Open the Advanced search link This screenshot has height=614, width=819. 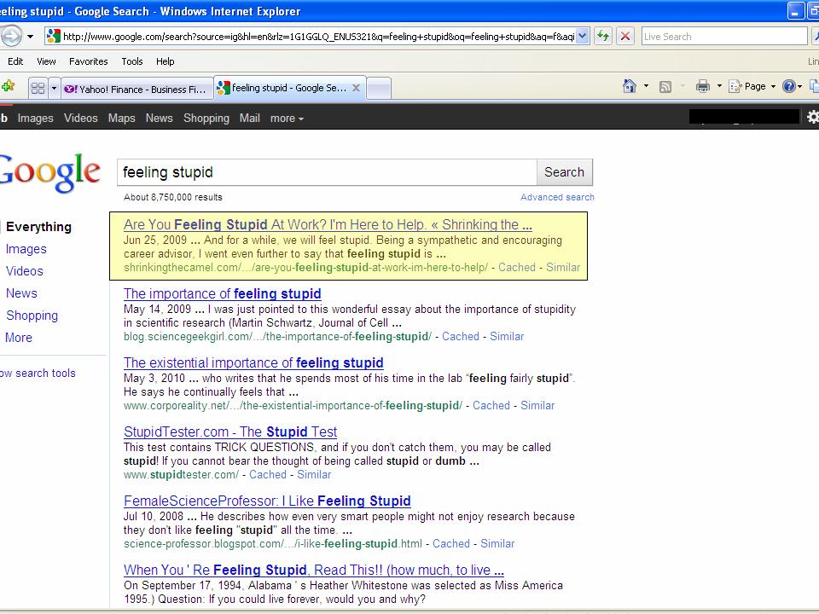coord(557,197)
